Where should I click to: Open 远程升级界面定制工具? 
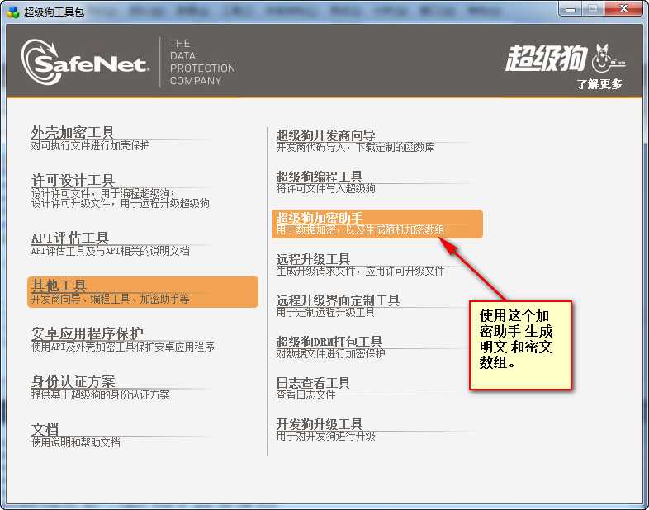click(x=338, y=300)
